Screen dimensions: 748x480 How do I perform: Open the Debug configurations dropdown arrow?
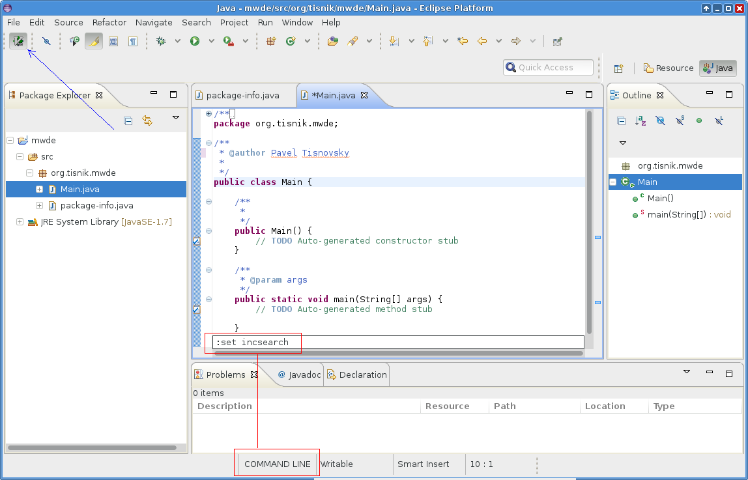(177, 42)
